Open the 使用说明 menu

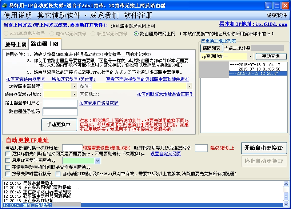pyautogui.click(x=17, y=15)
